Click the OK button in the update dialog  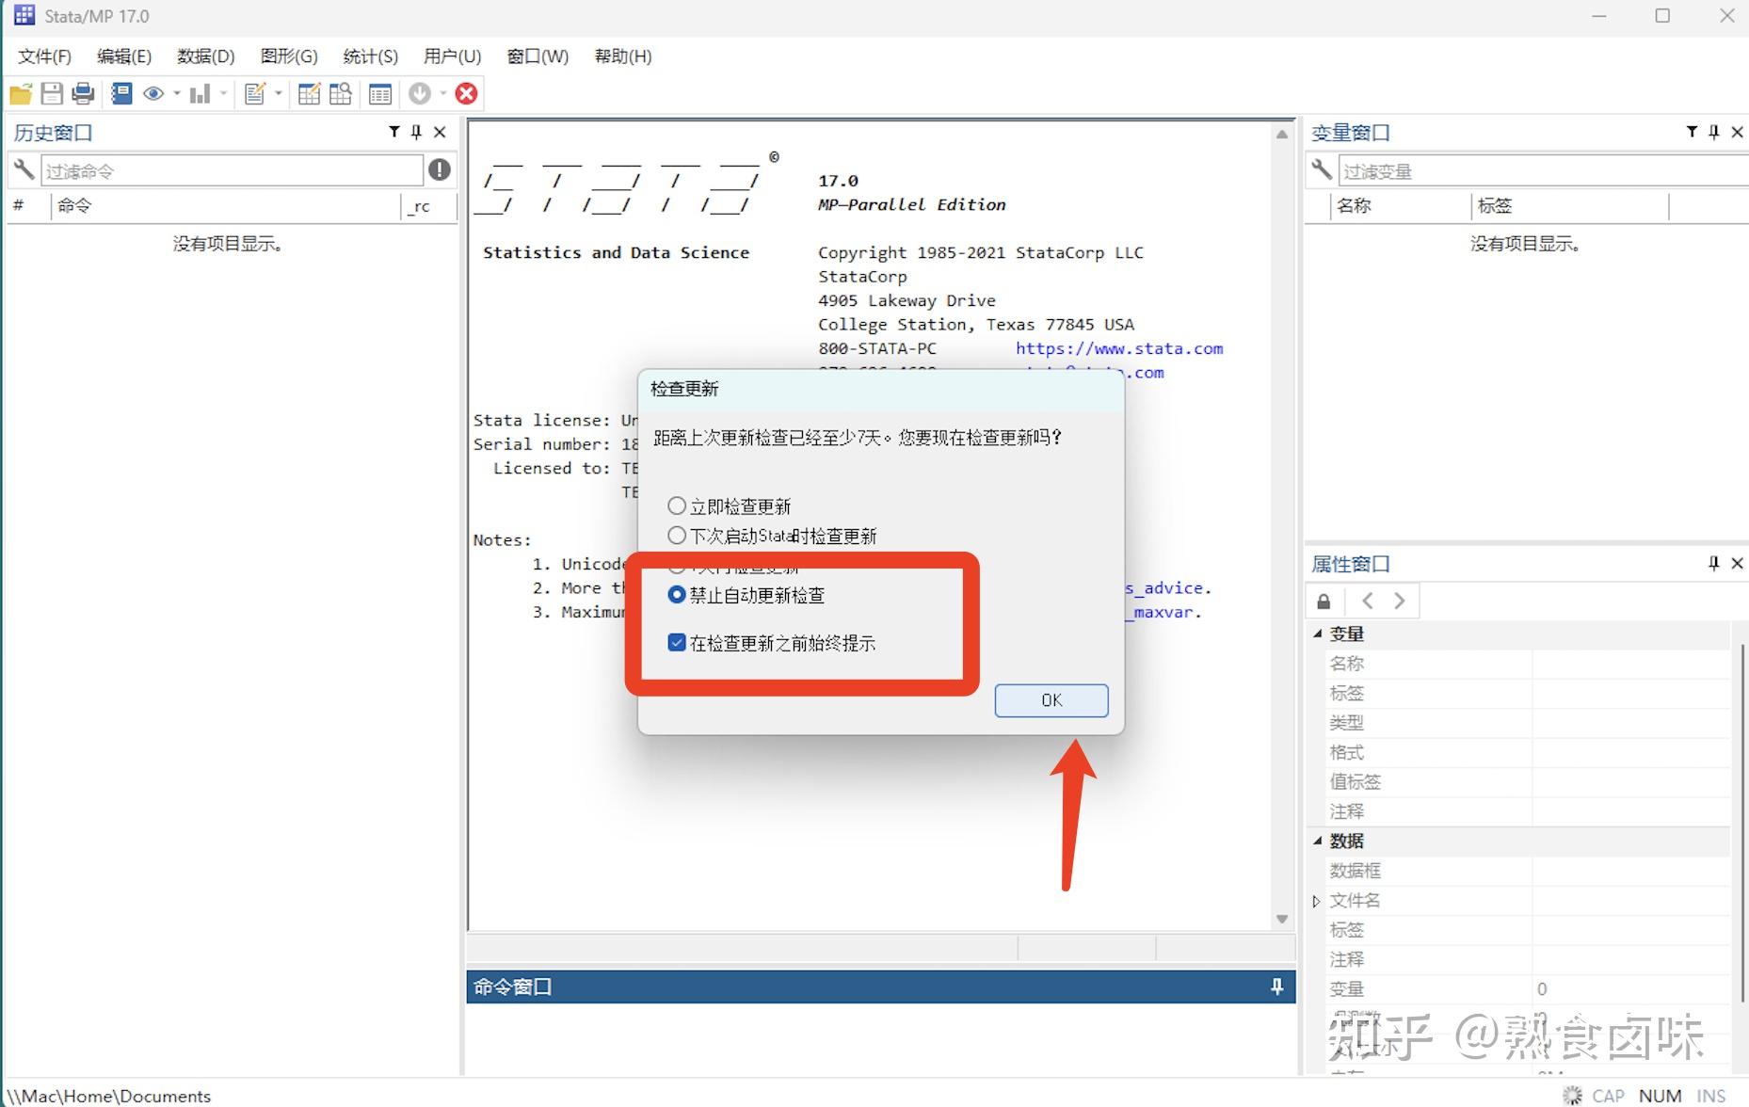[1051, 699]
